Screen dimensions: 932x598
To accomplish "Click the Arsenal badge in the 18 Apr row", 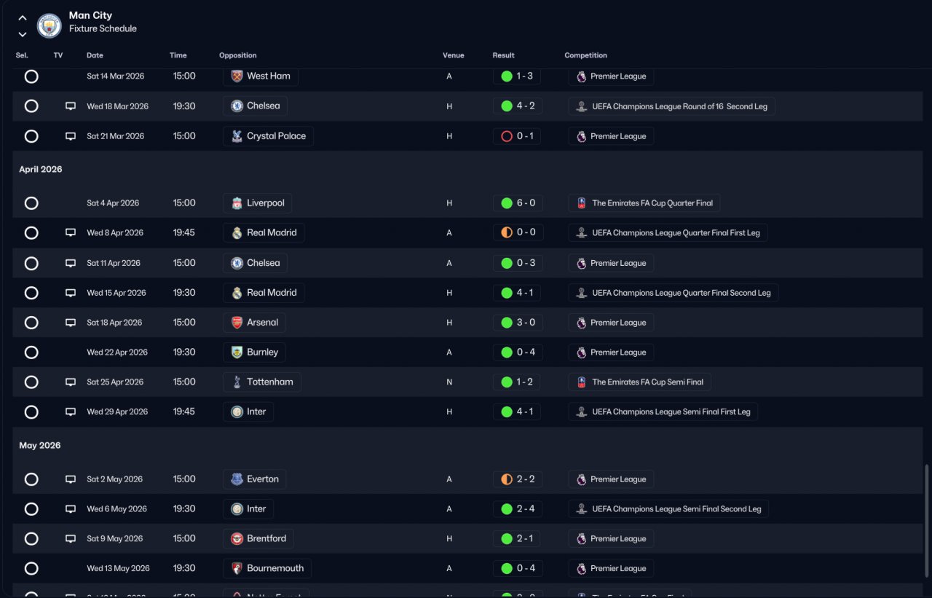I will tap(237, 323).
